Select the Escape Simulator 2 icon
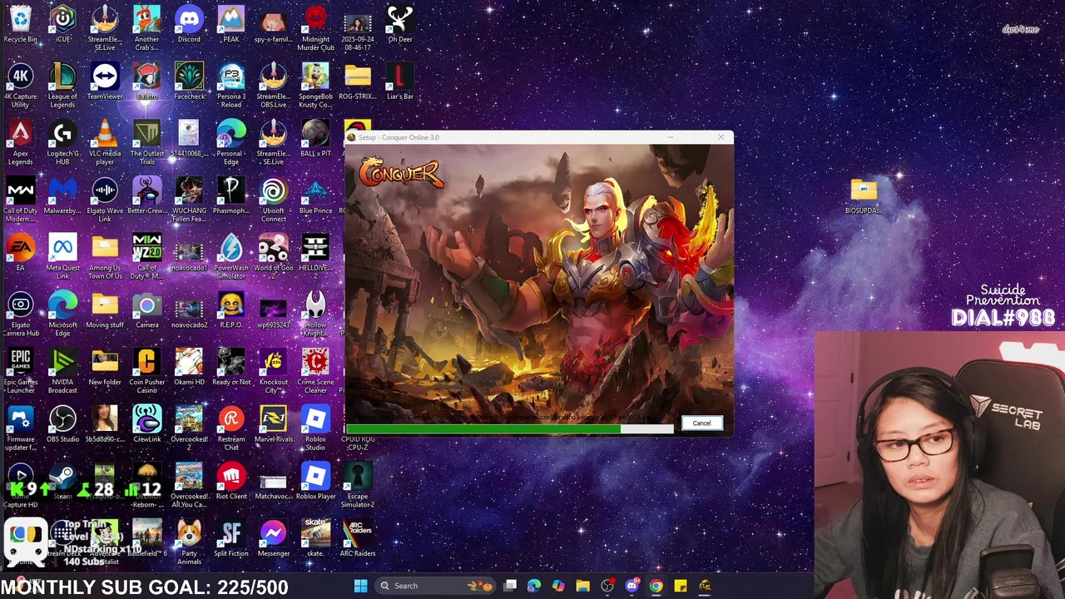 (358, 485)
